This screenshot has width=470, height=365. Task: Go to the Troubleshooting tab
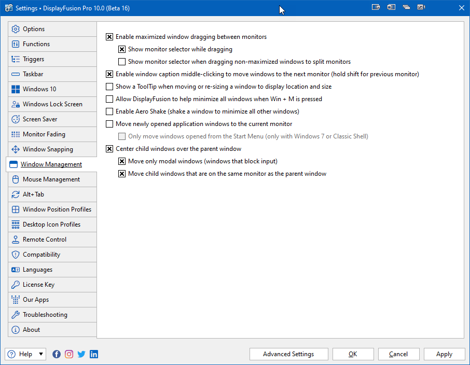pyautogui.click(x=45, y=315)
